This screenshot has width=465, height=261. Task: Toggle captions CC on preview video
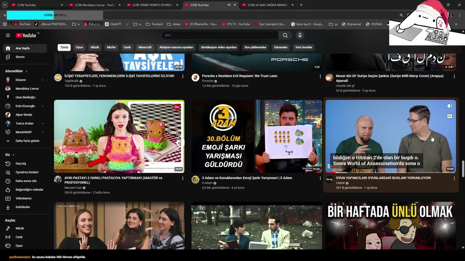pyautogui.click(x=450, y=116)
